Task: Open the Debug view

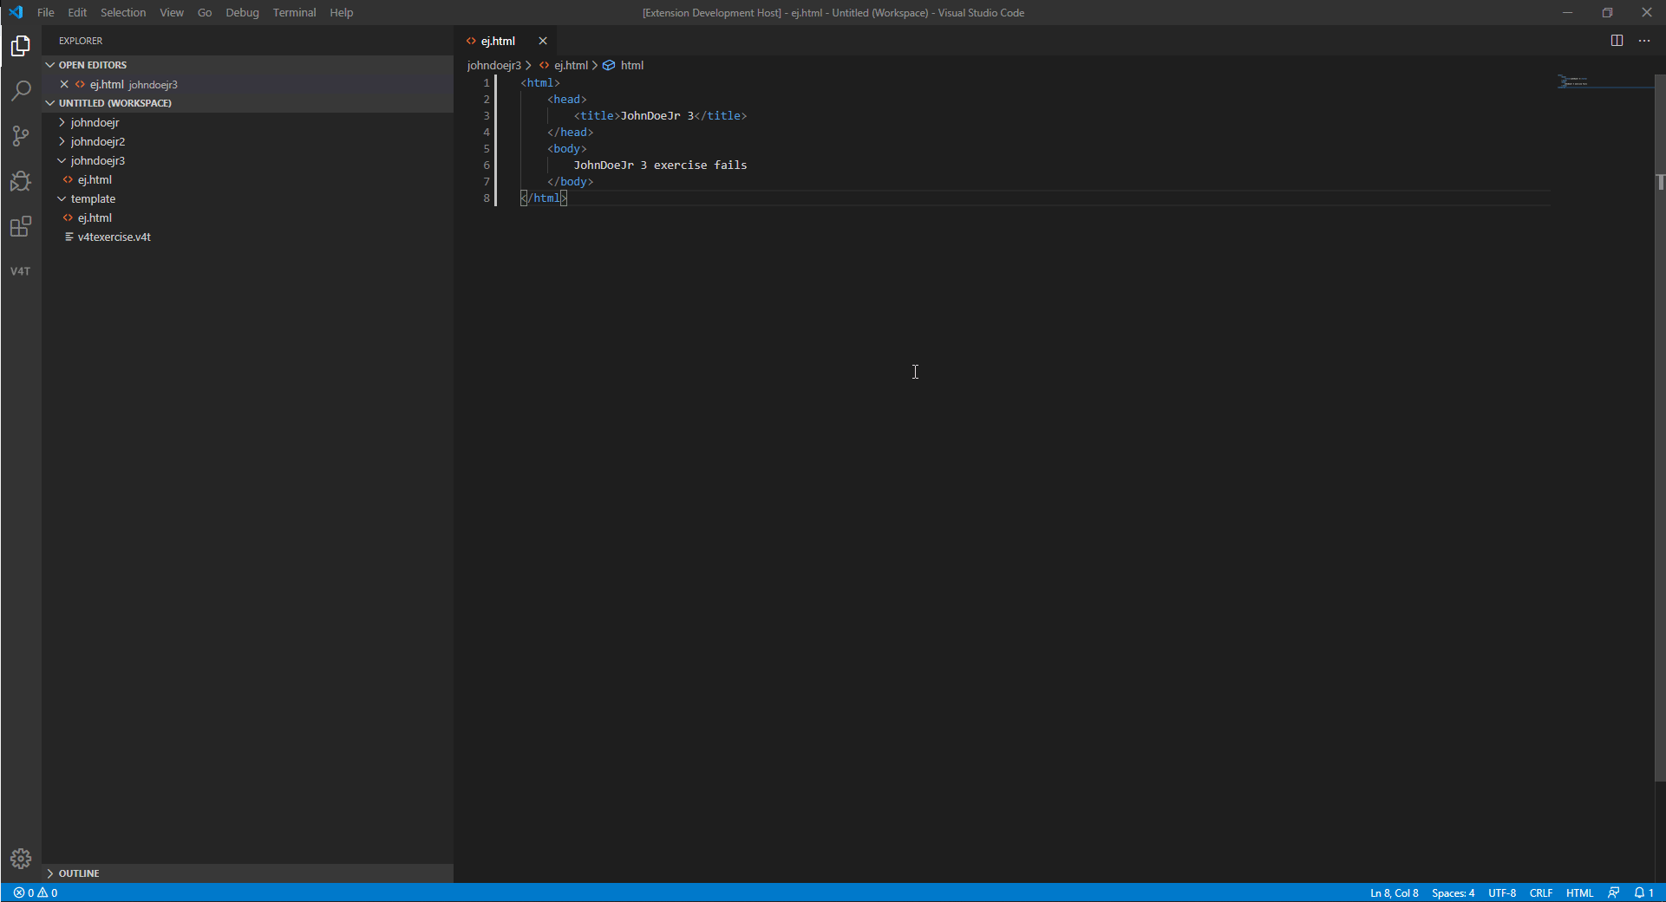Action: click(20, 181)
